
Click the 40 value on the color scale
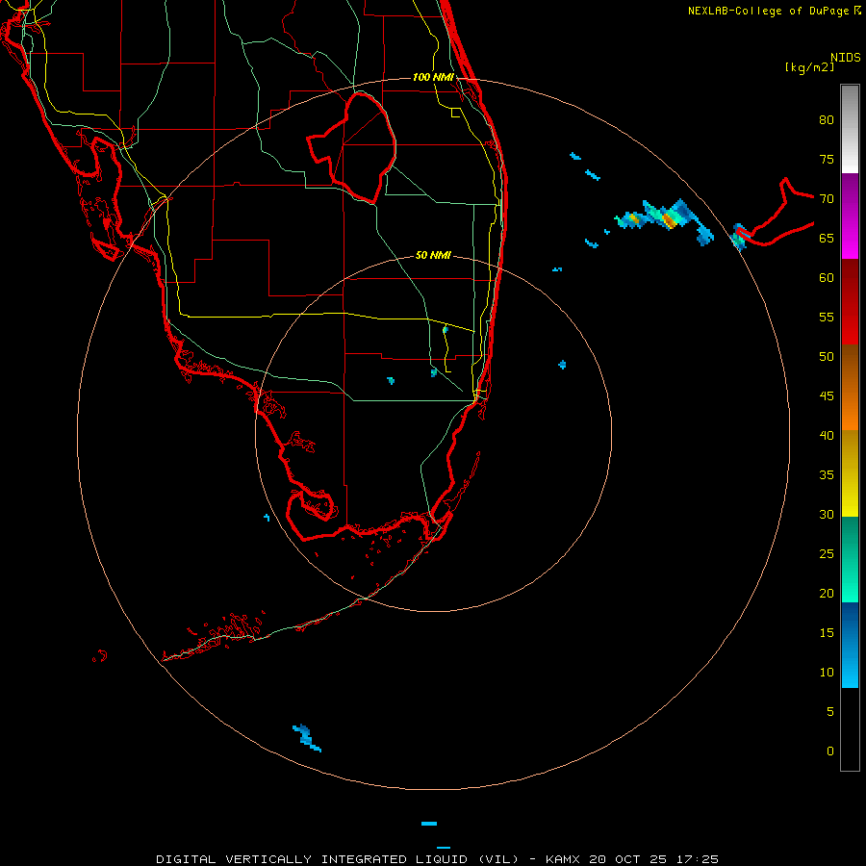click(827, 435)
